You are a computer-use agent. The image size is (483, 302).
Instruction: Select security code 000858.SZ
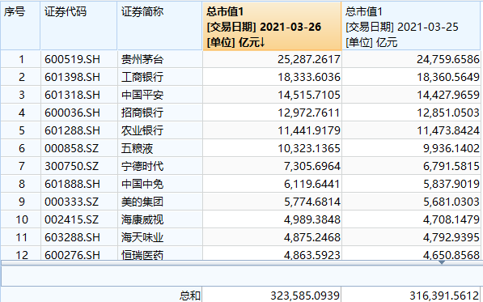[71, 148]
